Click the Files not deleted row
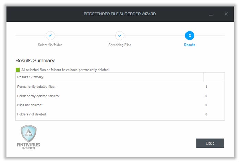This screenshot has width=240, height=163. tap(120, 105)
